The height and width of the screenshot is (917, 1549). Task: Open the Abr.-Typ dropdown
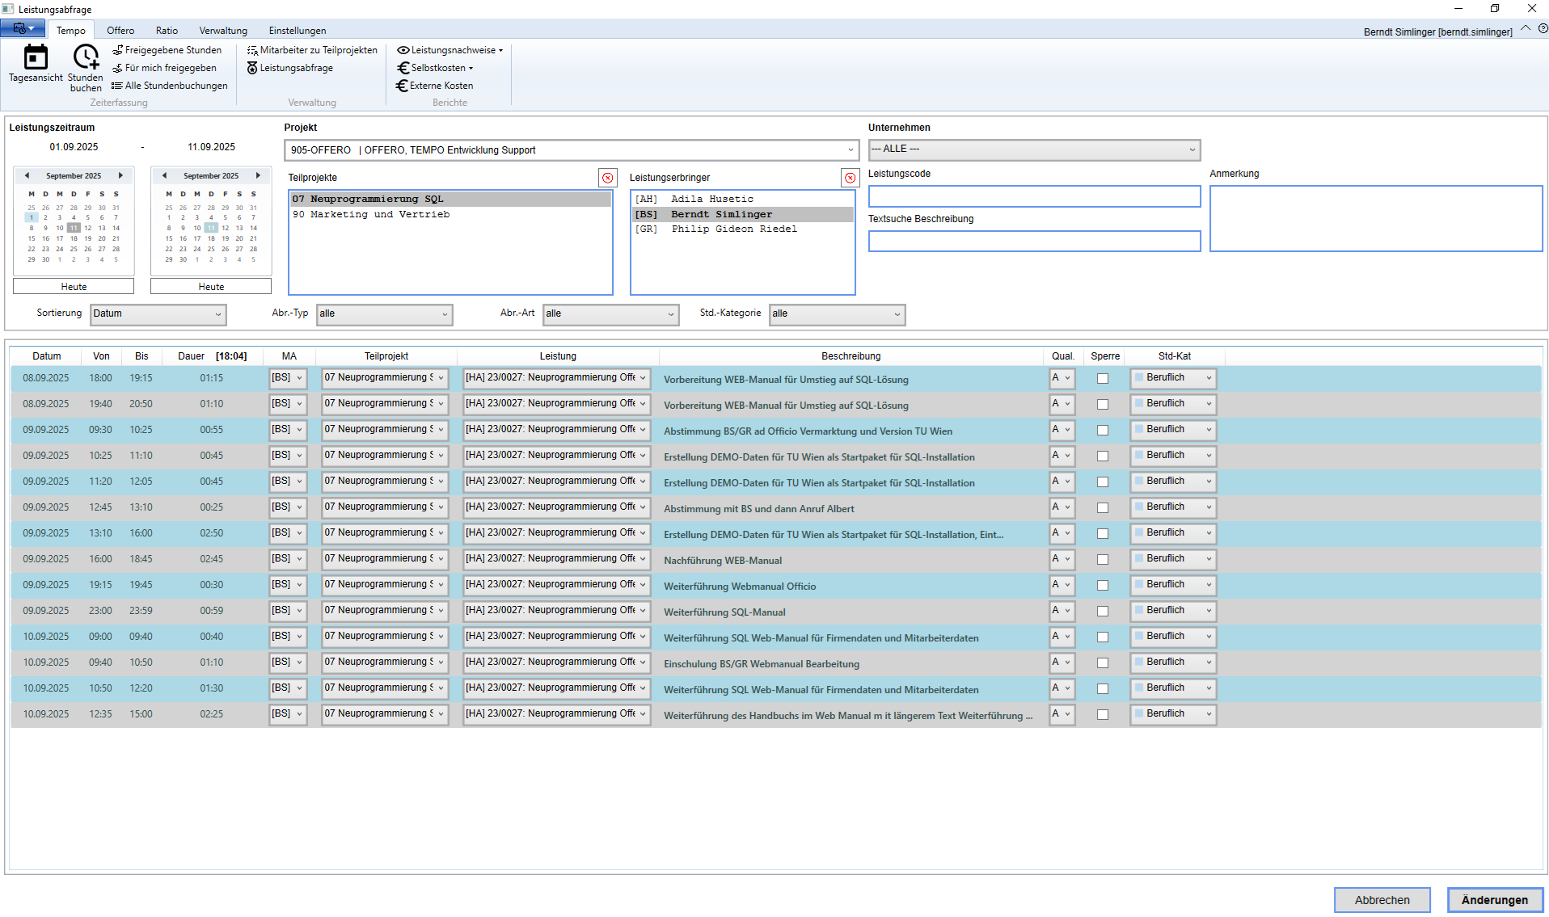pos(384,314)
